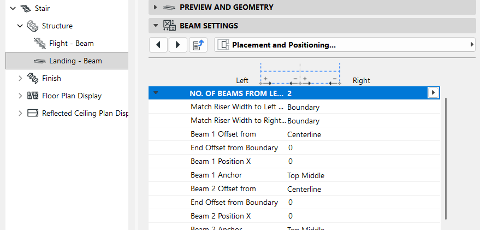Select Floor Plan Display tree item
480x230 pixels.
(x=72, y=96)
